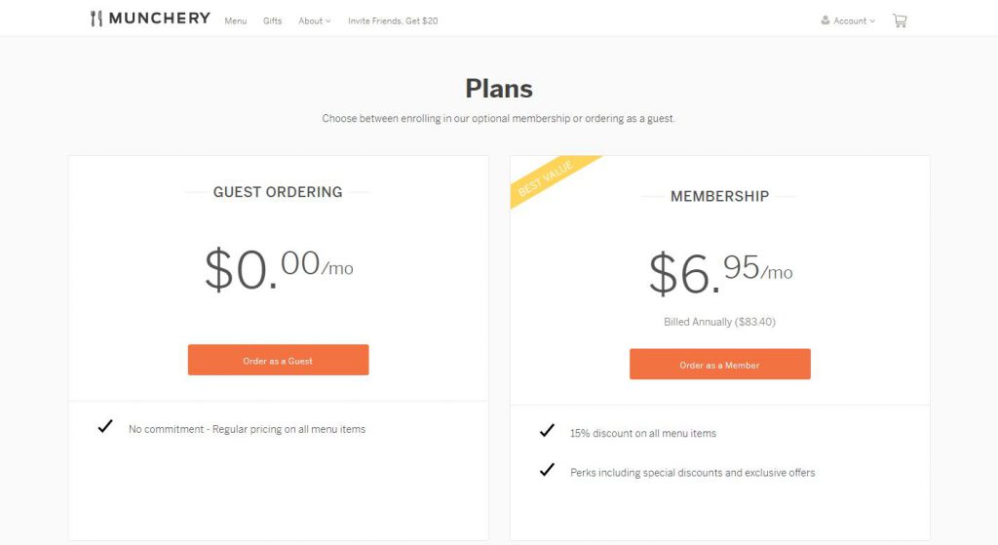Select the Guest Ordering plan heading

(278, 192)
